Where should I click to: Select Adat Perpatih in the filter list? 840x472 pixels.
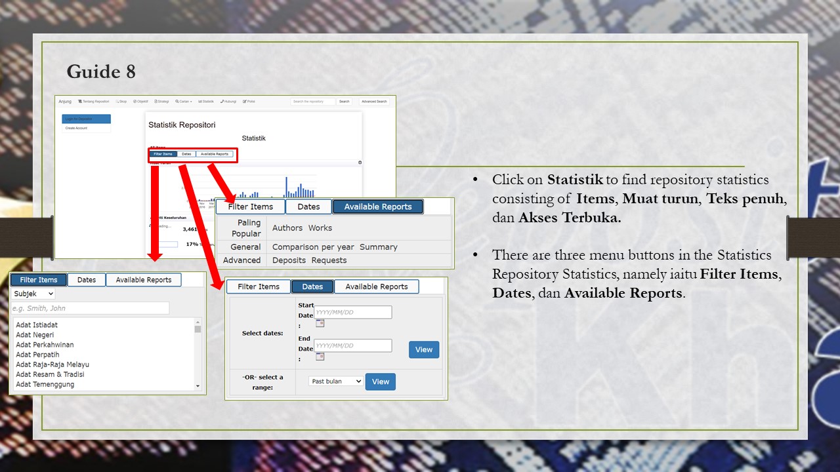pos(38,354)
